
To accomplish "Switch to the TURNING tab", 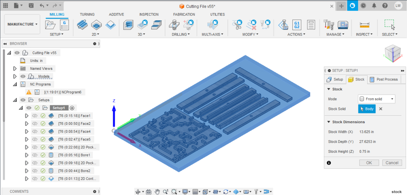I will click(87, 14).
